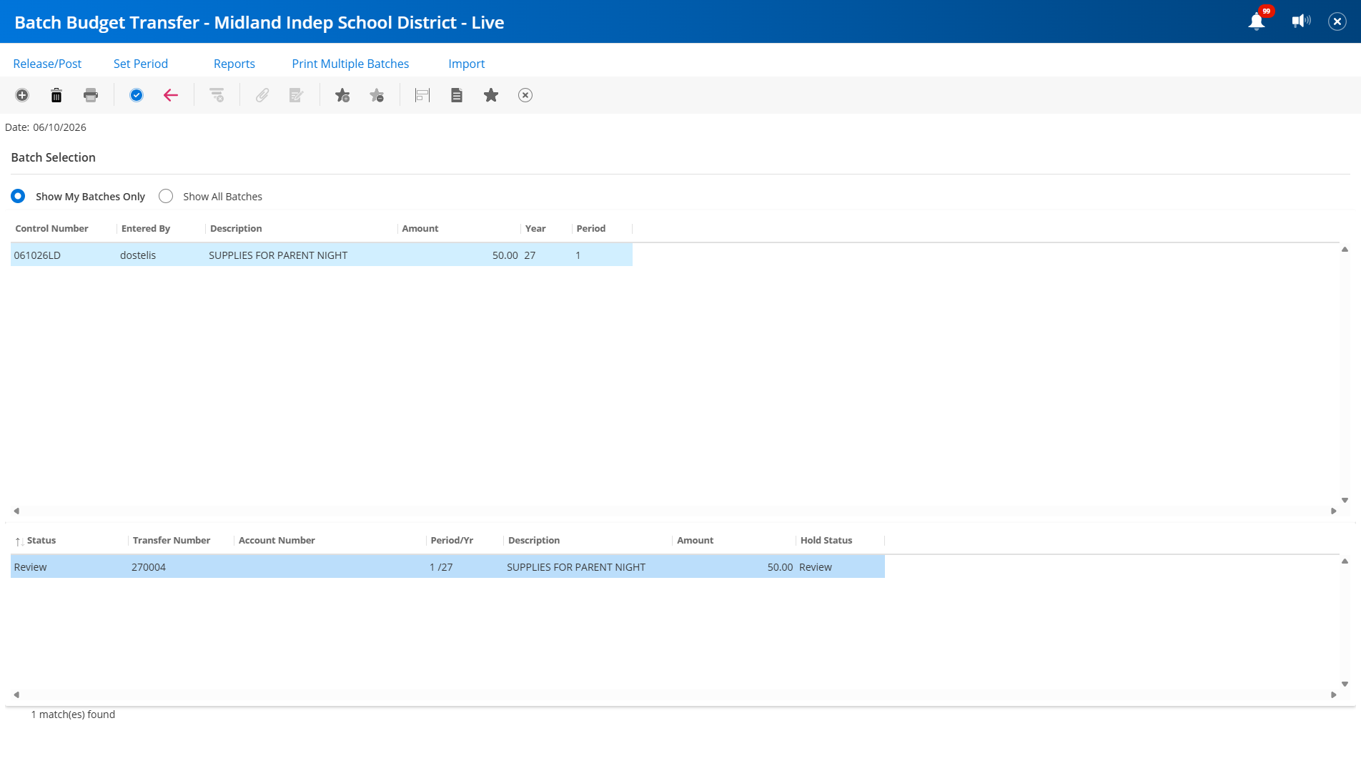Screen dimensions: 1361x771
Task: Click the trash can delete icon
Action: coord(56,95)
